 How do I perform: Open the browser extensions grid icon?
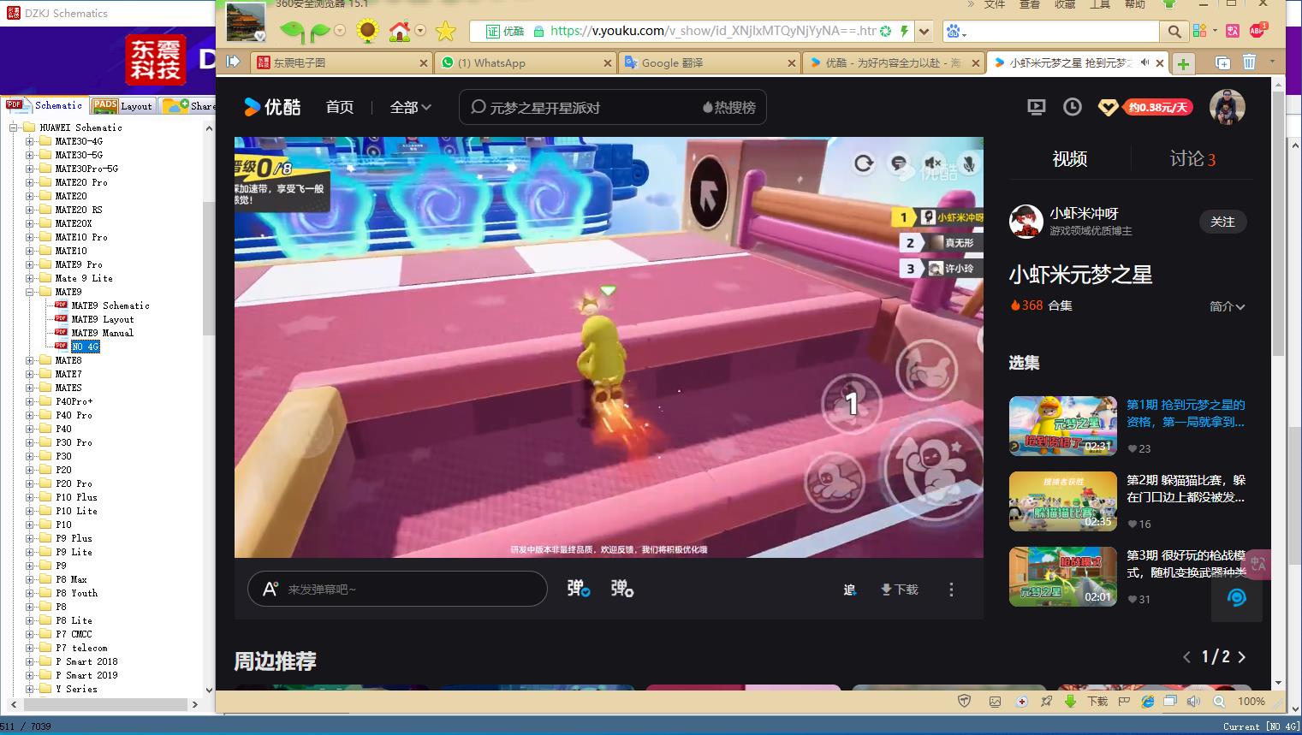pos(1198,32)
